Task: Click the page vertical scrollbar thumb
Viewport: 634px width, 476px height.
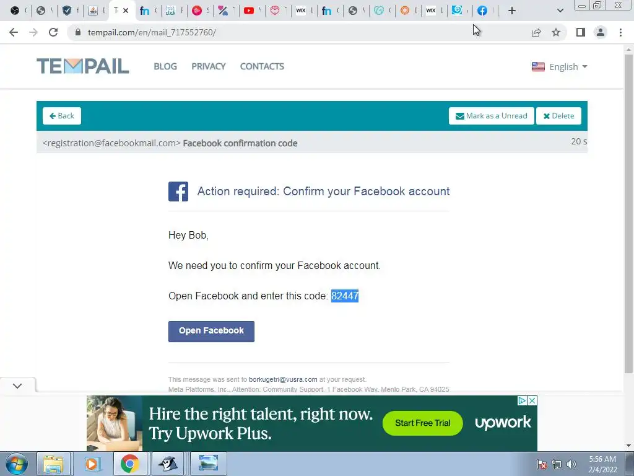Action: (628, 213)
